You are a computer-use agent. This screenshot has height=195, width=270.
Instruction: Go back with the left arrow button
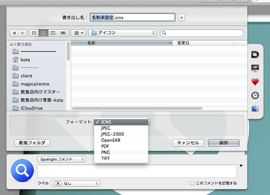[14, 33]
